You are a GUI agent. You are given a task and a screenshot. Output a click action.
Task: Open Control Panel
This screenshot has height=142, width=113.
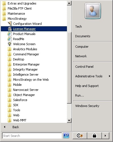pos(84,67)
